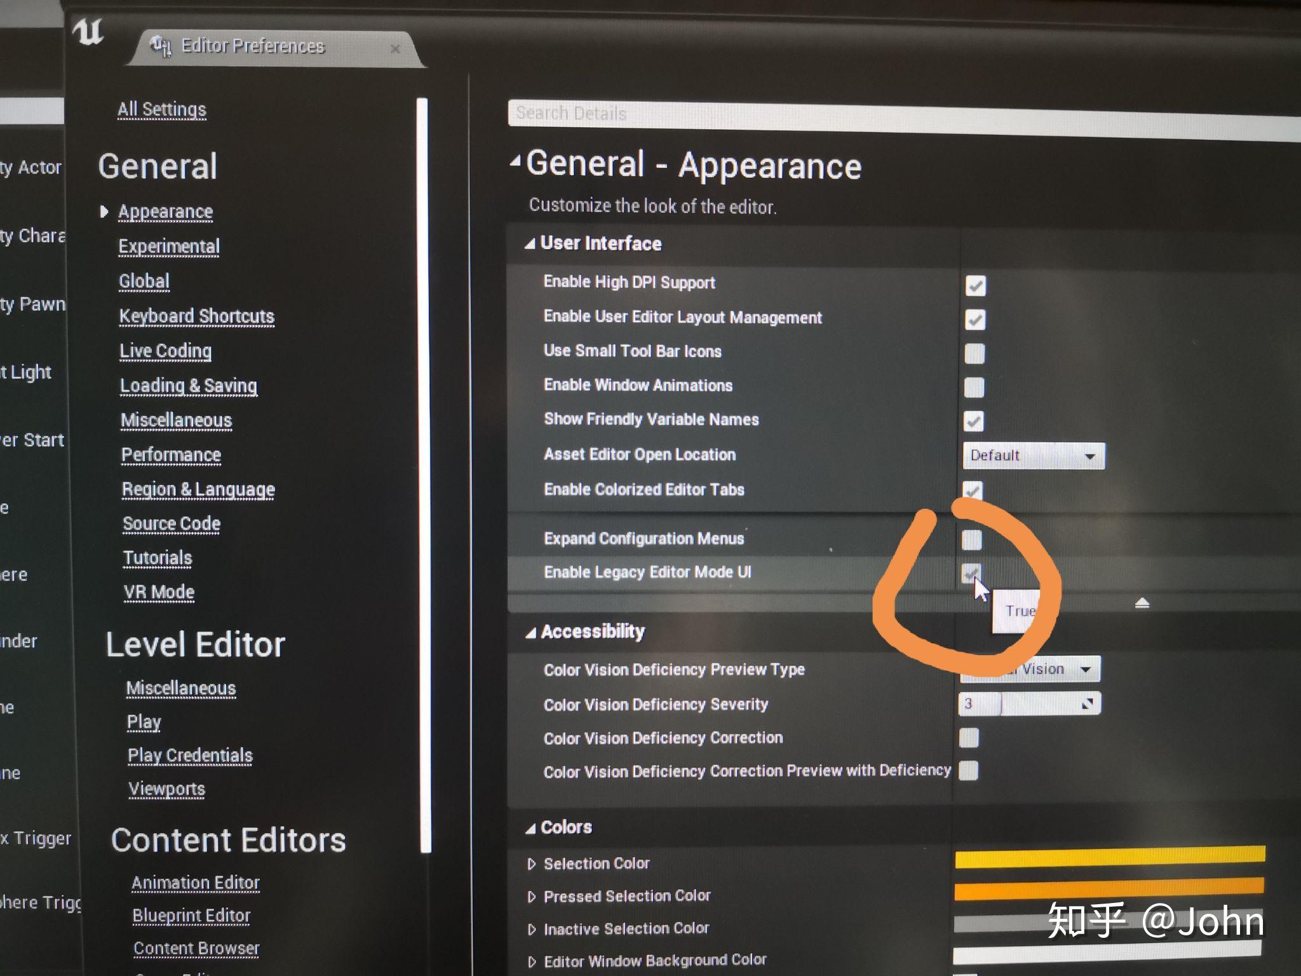The image size is (1301, 976).
Task: Click the advanced-options arrow under User Interface
Action: coord(1142,603)
